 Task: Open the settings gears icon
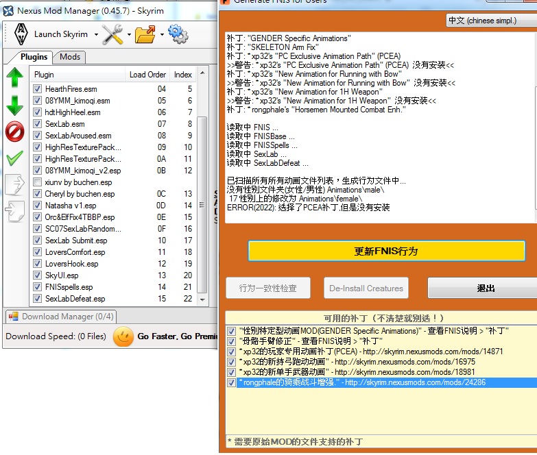point(178,34)
